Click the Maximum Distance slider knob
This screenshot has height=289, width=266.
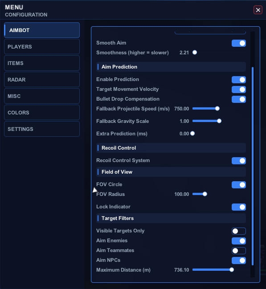232,270
